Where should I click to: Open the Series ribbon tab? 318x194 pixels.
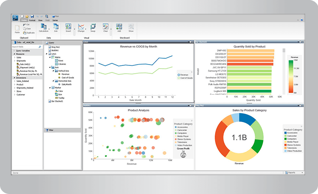click(55, 20)
